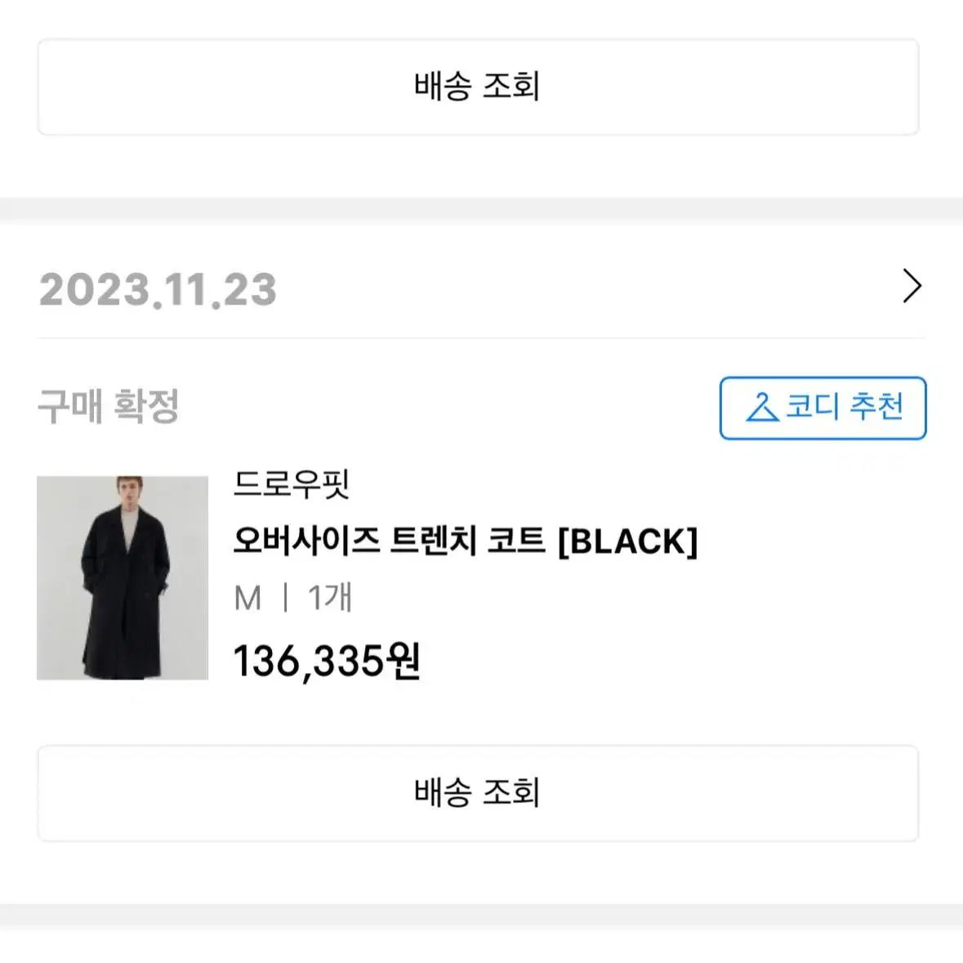Click the thin line under the order date

pos(482,338)
